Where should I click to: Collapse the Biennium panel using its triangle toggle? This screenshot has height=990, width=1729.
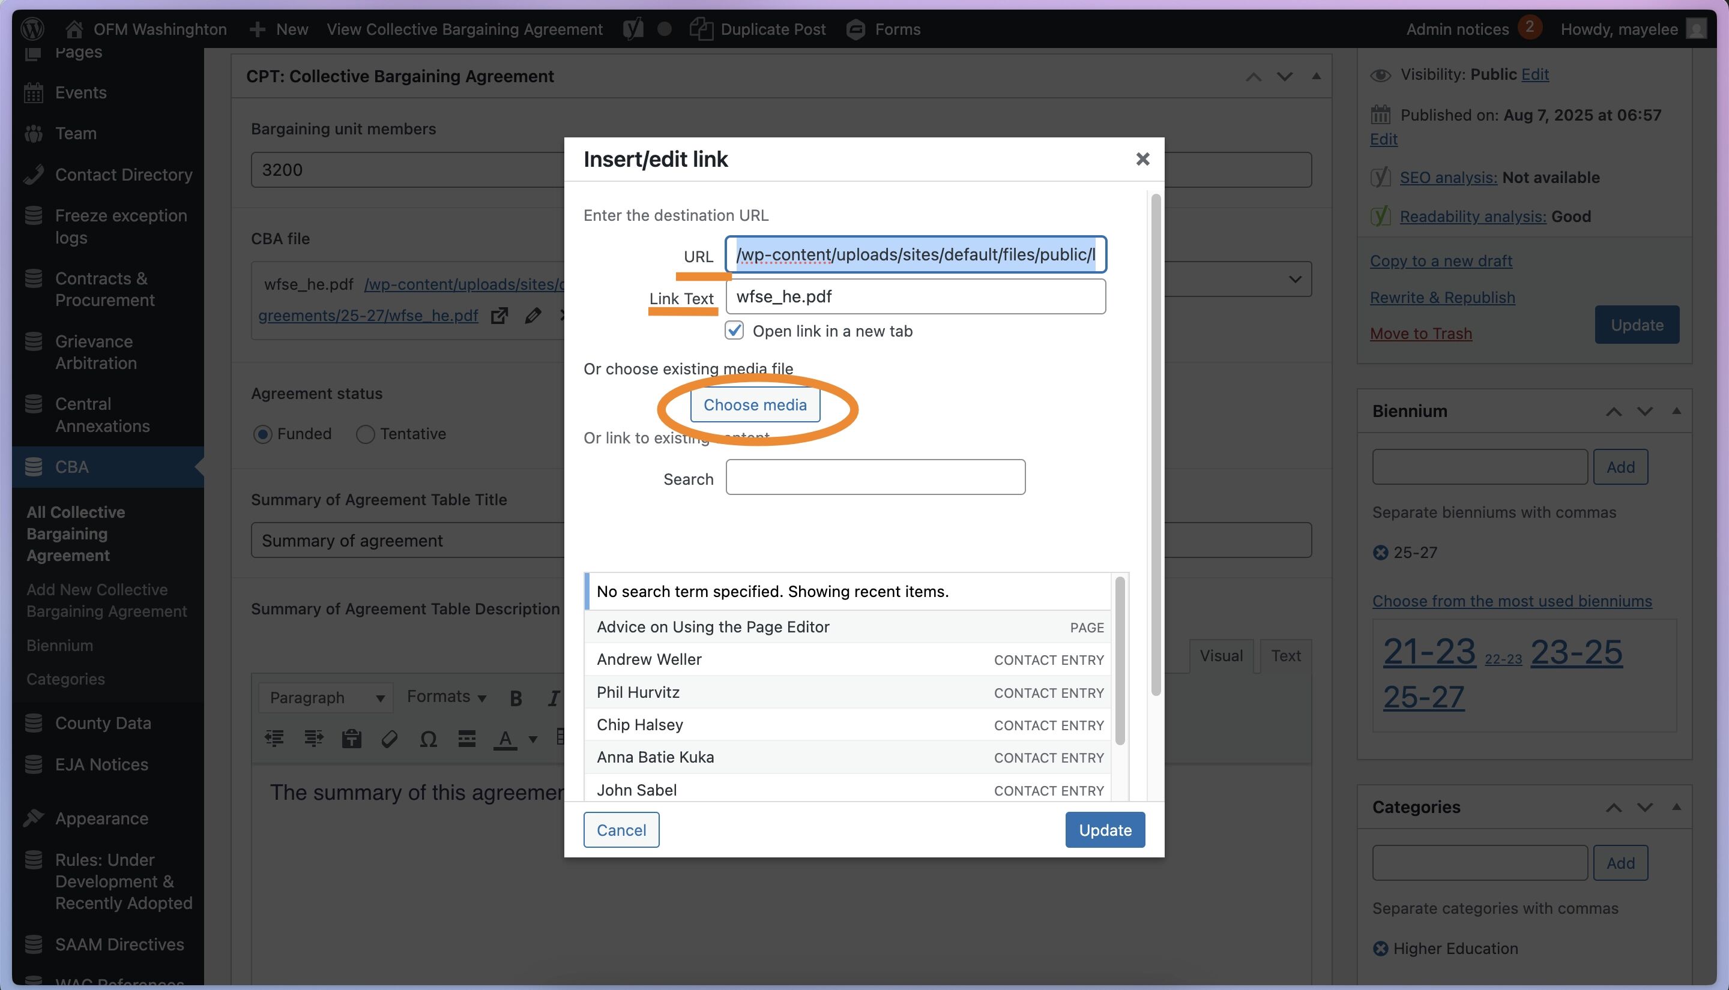pos(1676,410)
